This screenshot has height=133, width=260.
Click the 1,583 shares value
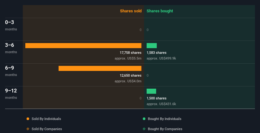(156, 53)
